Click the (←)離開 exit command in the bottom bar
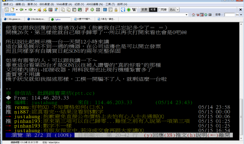Screen dimensions: 244x144 (x=219, y=135)
